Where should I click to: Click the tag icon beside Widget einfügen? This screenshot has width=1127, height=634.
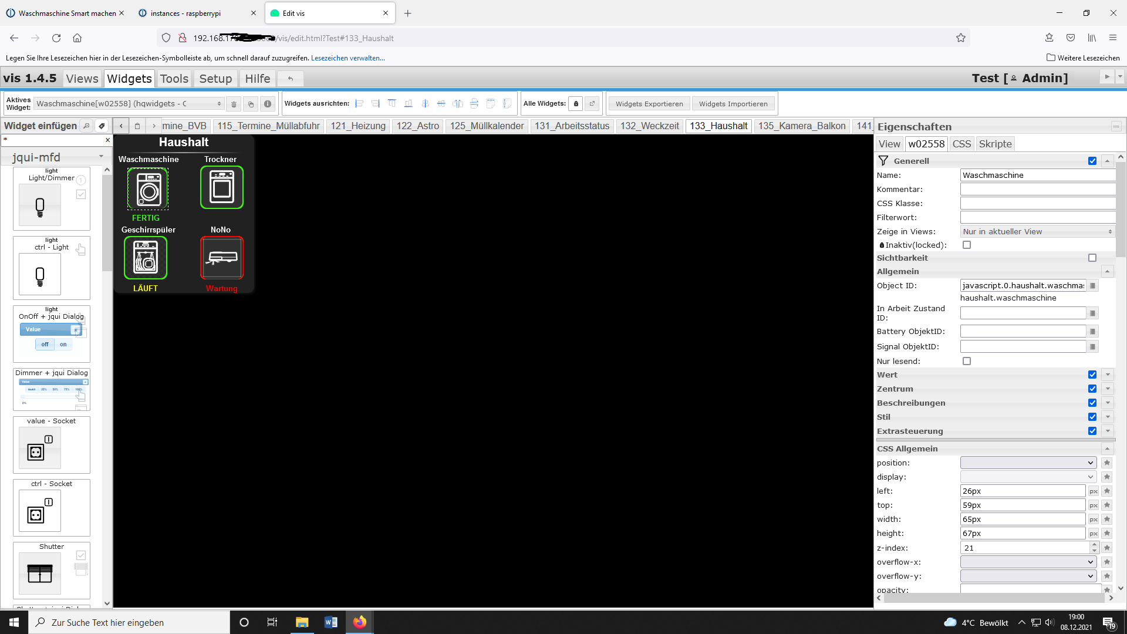coord(102,126)
